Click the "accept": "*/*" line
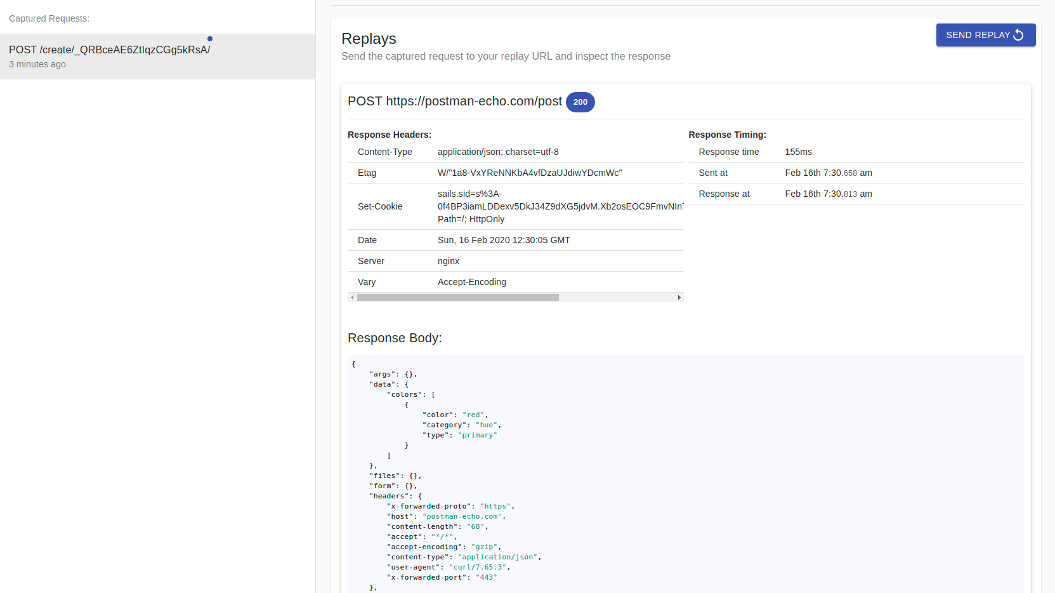Viewport: 1055px width, 593px height. [422, 536]
